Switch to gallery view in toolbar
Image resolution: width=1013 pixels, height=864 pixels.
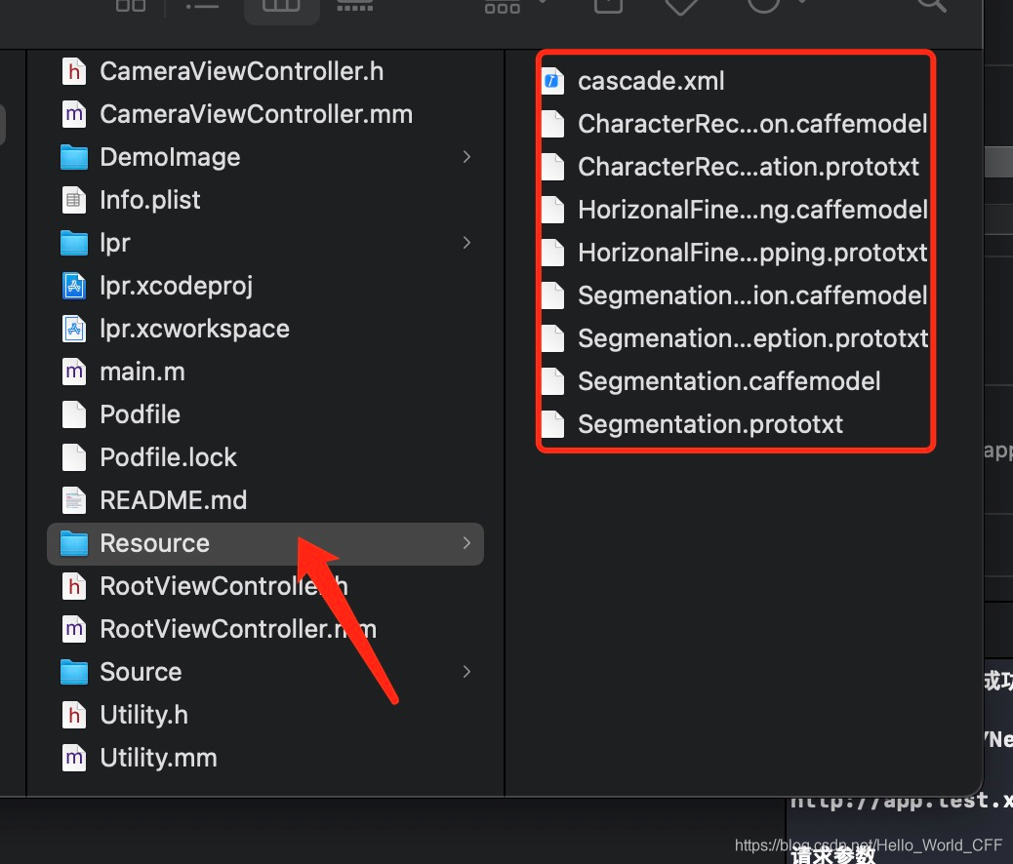(354, 7)
